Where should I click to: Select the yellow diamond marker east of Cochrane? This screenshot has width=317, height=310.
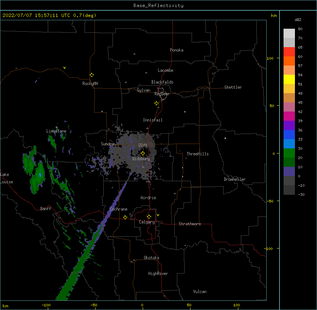tap(125, 217)
